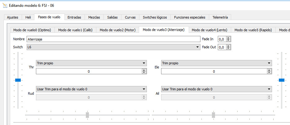The width and height of the screenshot is (290, 125).
Task: Open the Heli tab
Action: coord(28,17)
